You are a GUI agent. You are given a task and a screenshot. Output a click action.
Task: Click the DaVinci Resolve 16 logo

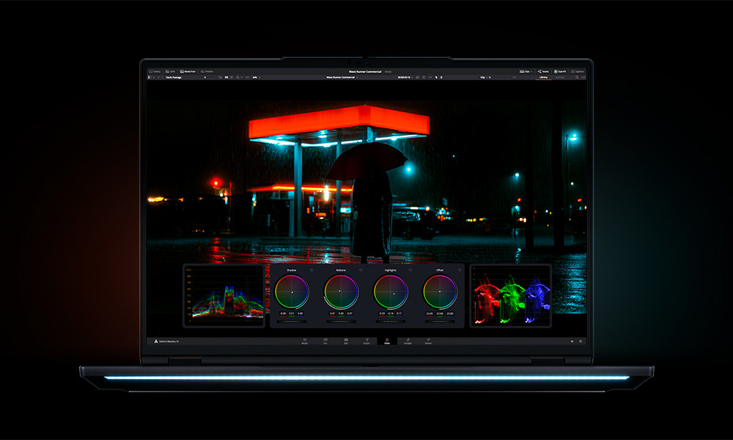click(x=166, y=341)
